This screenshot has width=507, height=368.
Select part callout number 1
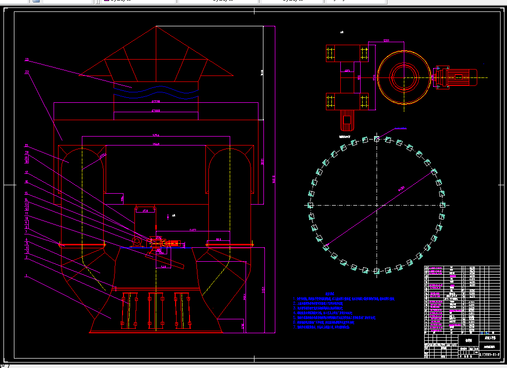[26, 276]
